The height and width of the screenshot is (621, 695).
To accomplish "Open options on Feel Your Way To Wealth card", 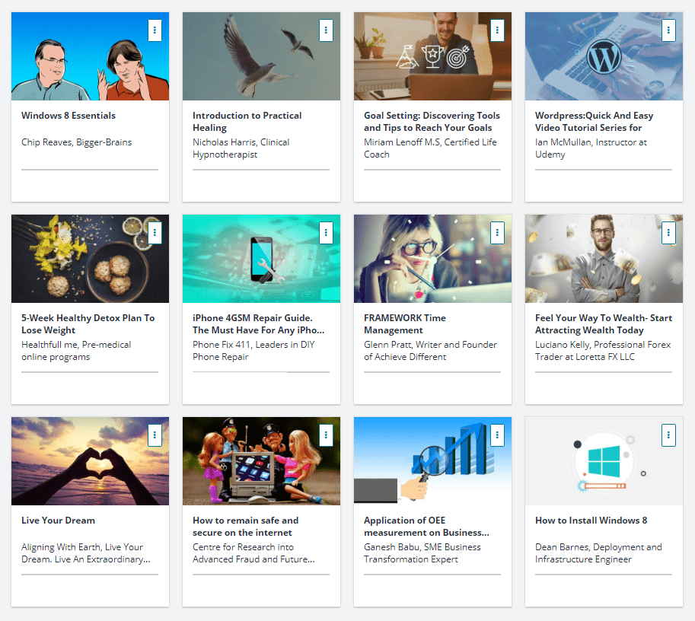I will [x=668, y=233].
